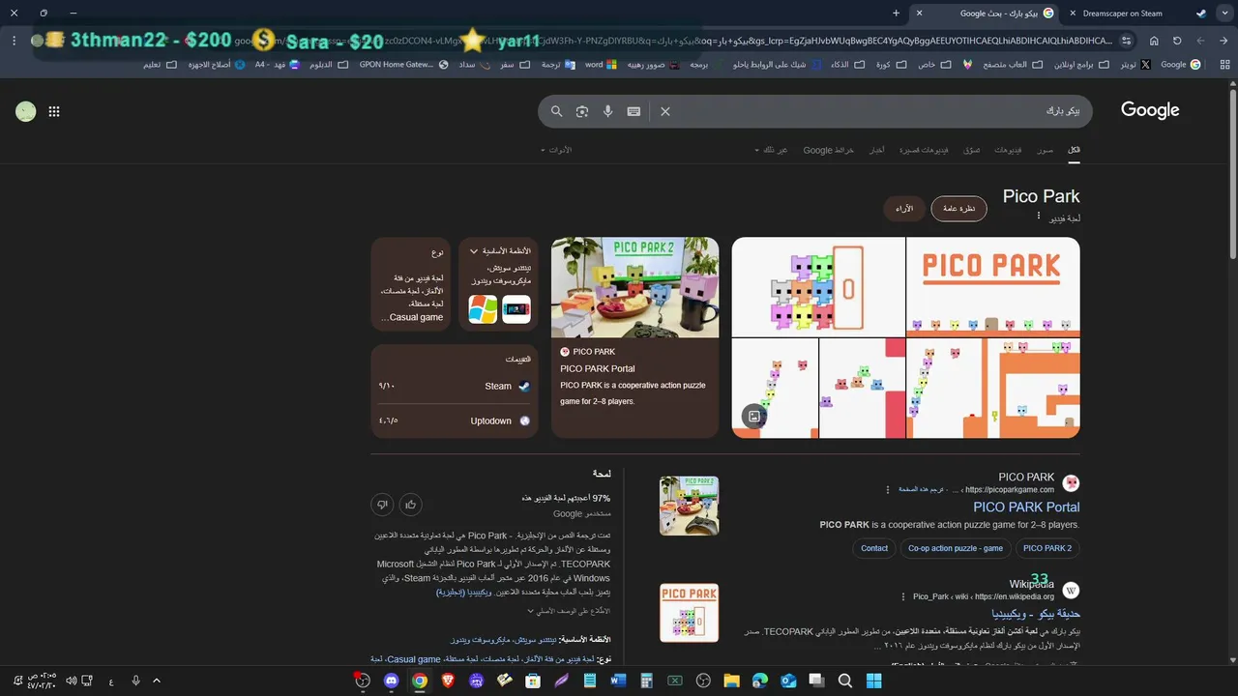Expand the original description toggle under overview
Viewport: 1238px width, 696px height.
coord(569,611)
